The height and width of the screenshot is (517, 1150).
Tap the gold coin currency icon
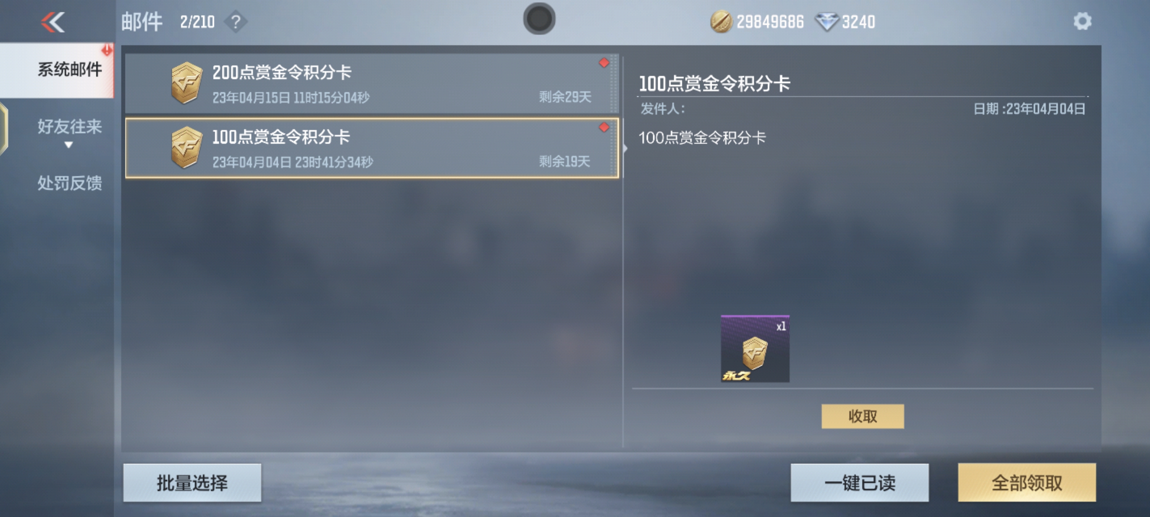(721, 22)
